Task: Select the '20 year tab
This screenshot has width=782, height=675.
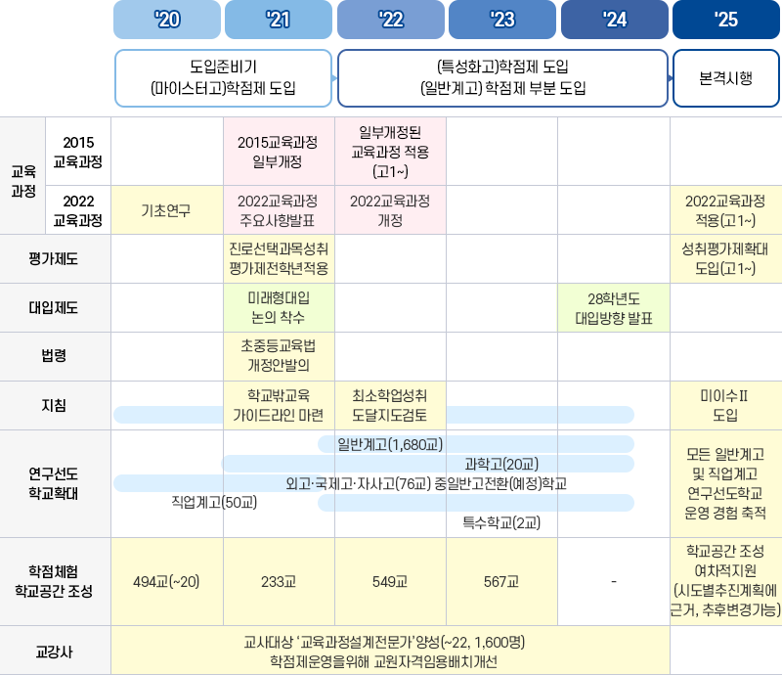Action: (x=167, y=20)
